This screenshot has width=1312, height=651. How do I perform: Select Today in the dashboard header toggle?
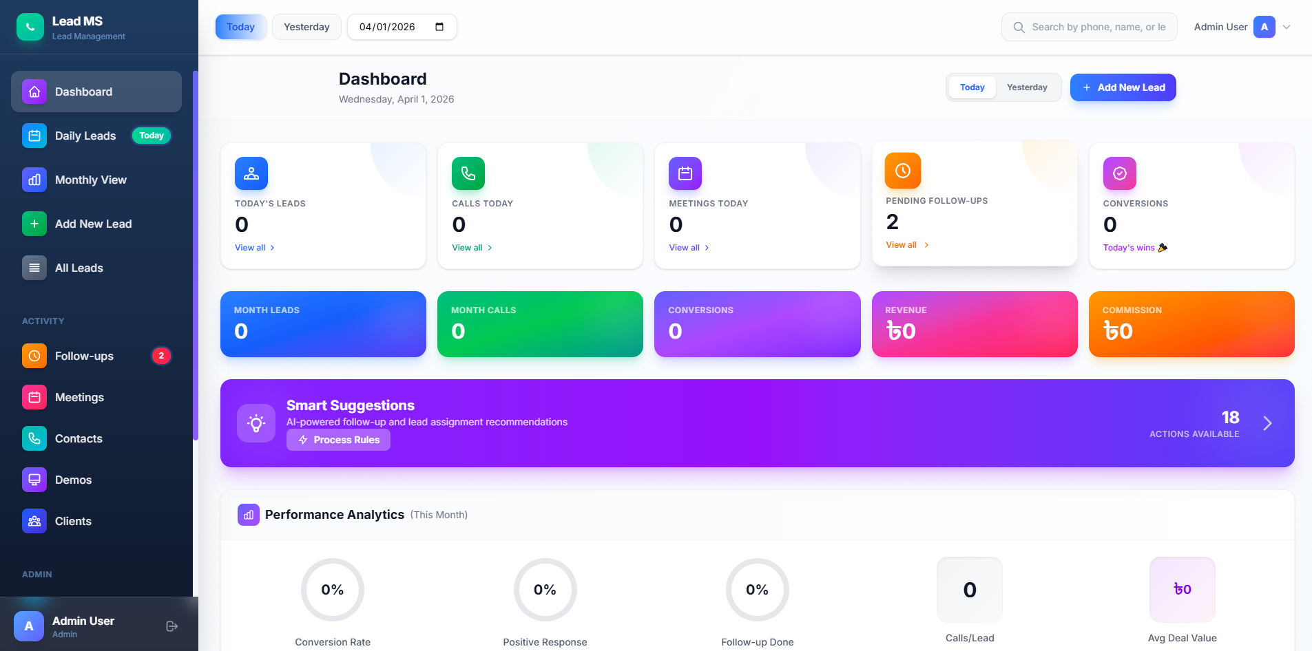coord(972,87)
